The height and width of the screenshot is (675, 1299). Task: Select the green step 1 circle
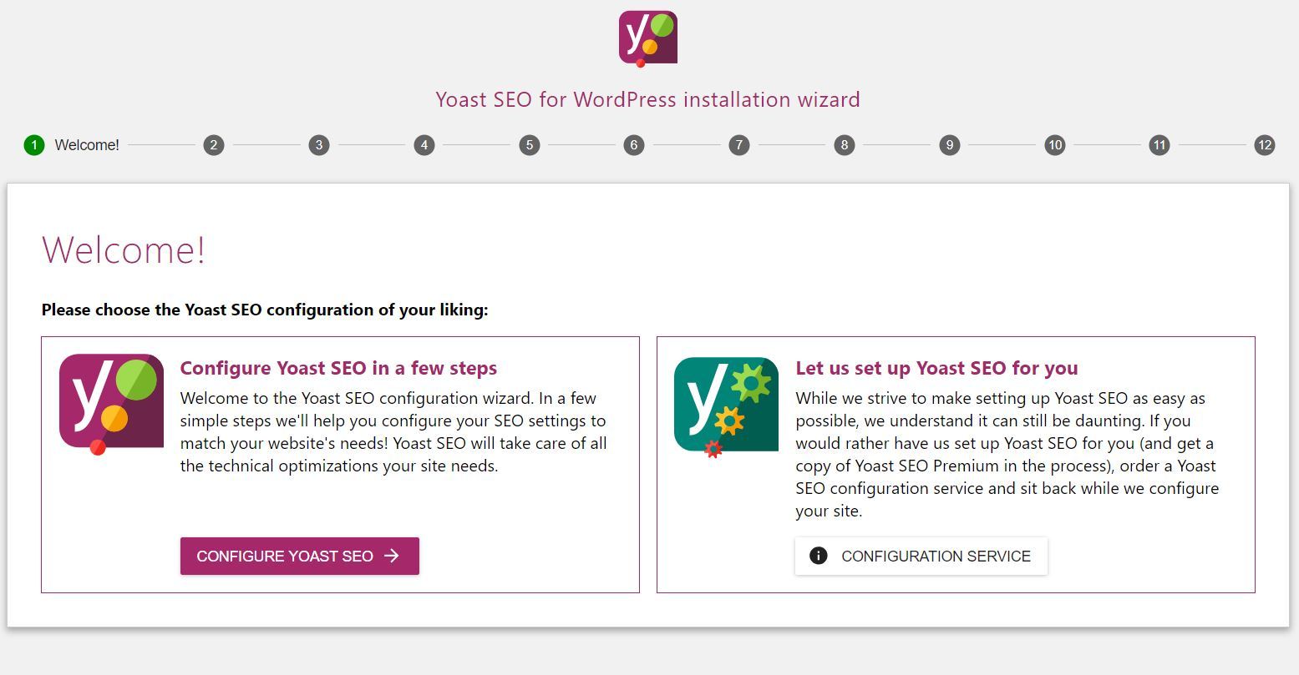[33, 145]
